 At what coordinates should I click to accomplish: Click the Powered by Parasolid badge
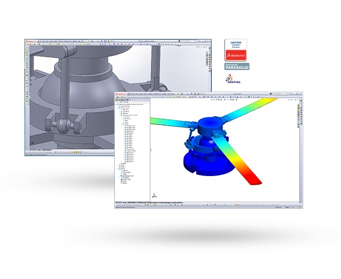click(x=237, y=66)
